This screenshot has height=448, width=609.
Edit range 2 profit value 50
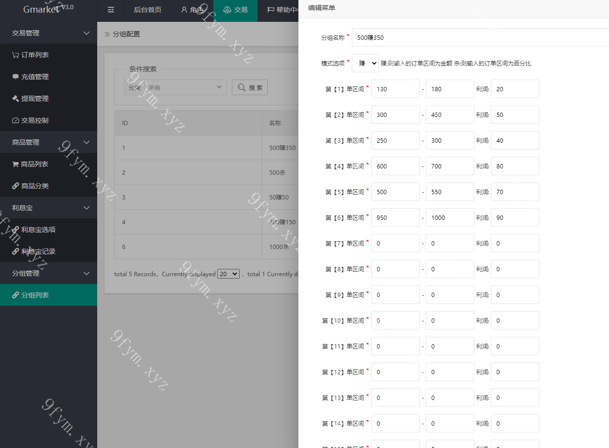(515, 115)
